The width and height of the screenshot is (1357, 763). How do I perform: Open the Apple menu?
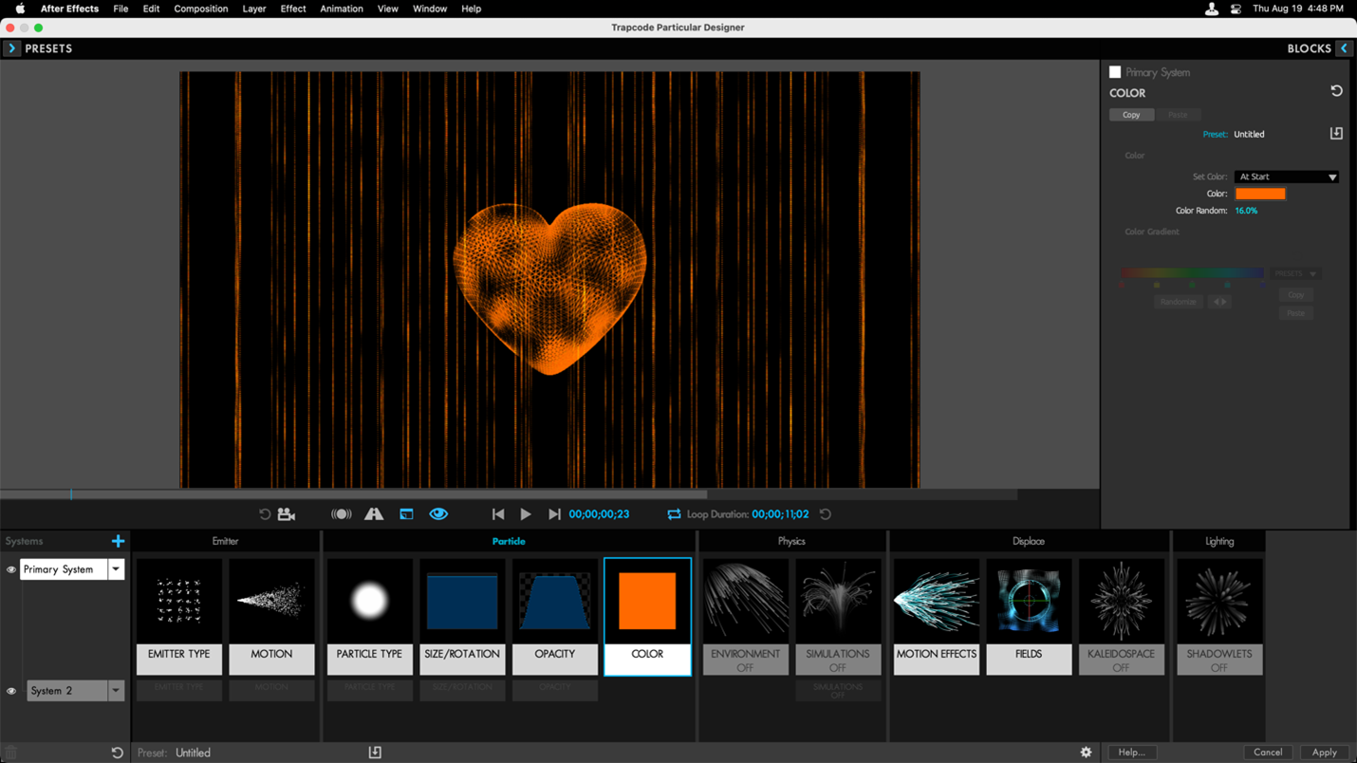20,9
